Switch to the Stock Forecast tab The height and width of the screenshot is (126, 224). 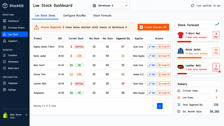102,16
